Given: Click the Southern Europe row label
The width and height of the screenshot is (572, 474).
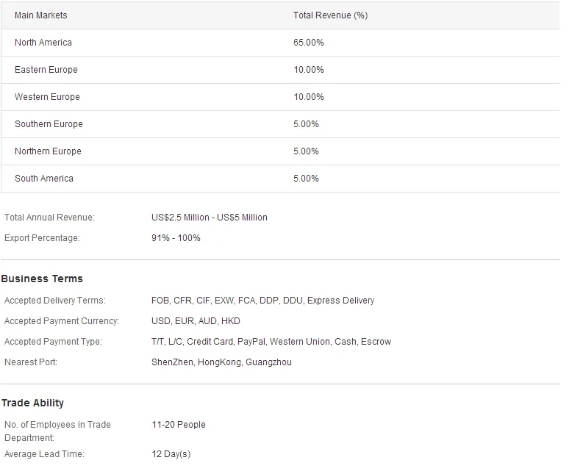Looking at the screenshot, I should [x=49, y=124].
